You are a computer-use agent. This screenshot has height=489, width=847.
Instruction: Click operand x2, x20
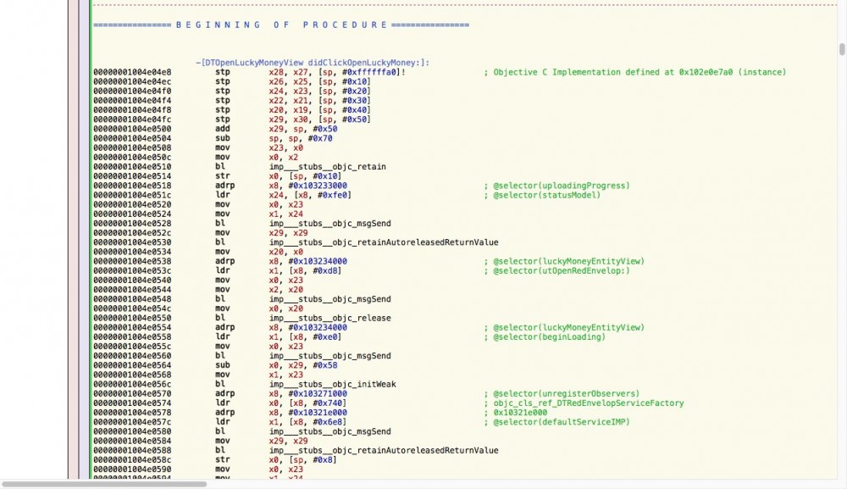pos(285,290)
